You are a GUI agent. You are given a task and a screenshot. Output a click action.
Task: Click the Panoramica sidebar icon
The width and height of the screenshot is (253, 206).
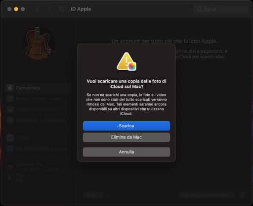pyautogui.click(x=10, y=88)
